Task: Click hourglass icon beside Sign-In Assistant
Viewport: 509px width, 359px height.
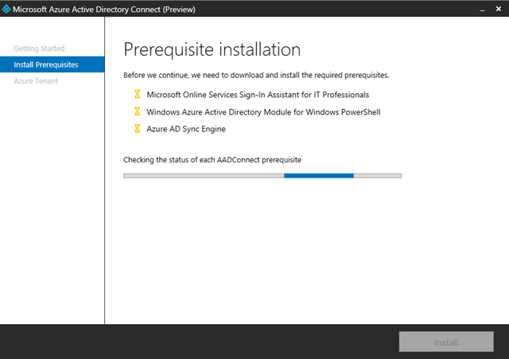Action: point(138,94)
